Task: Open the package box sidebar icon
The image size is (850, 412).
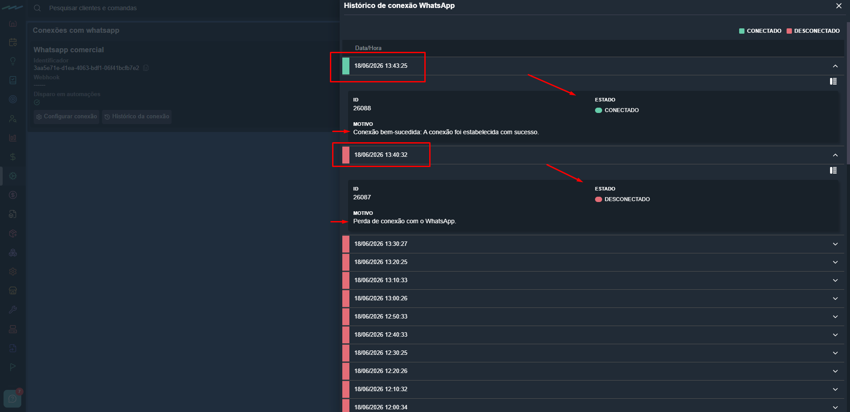Action: tap(13, 233)
